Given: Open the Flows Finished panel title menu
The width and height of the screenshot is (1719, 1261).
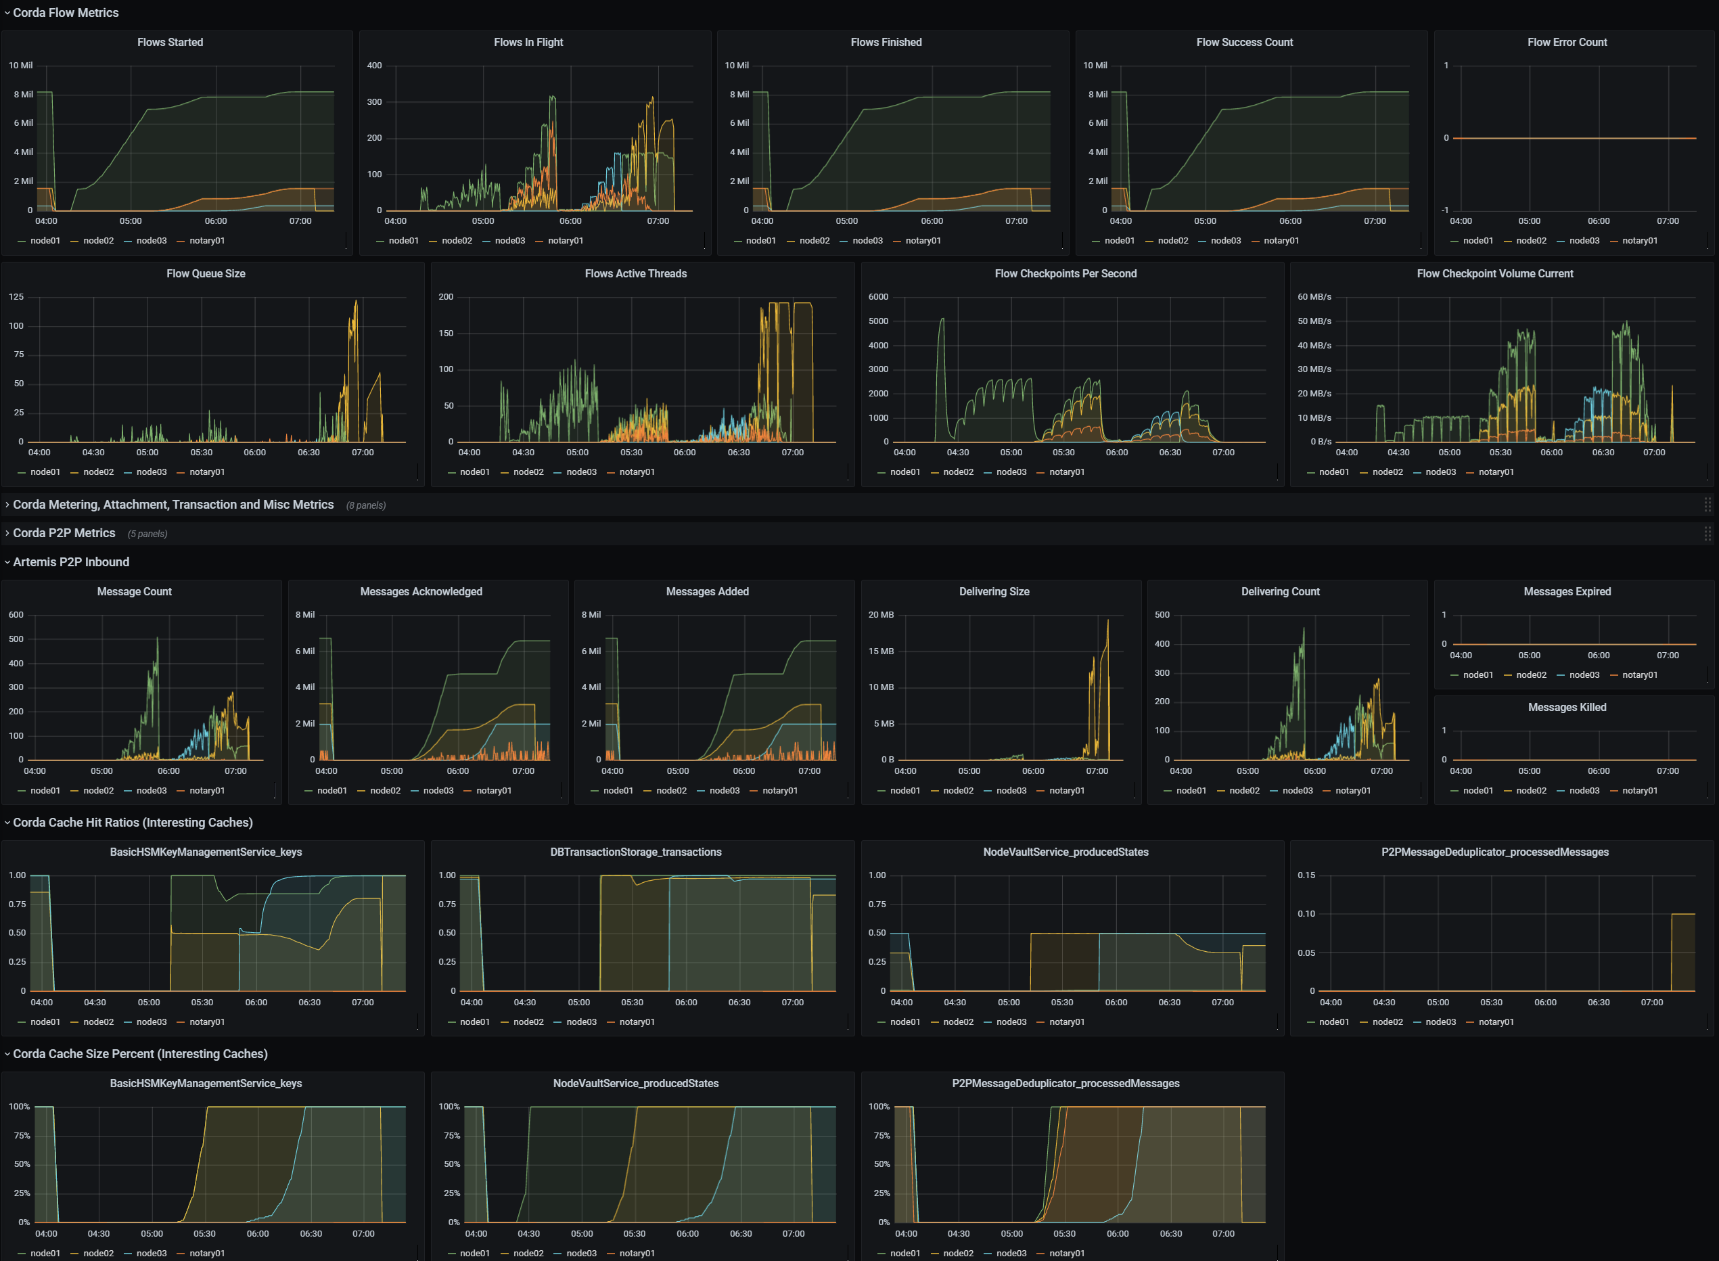Looking at the screenshot, I should coord(886,42).
